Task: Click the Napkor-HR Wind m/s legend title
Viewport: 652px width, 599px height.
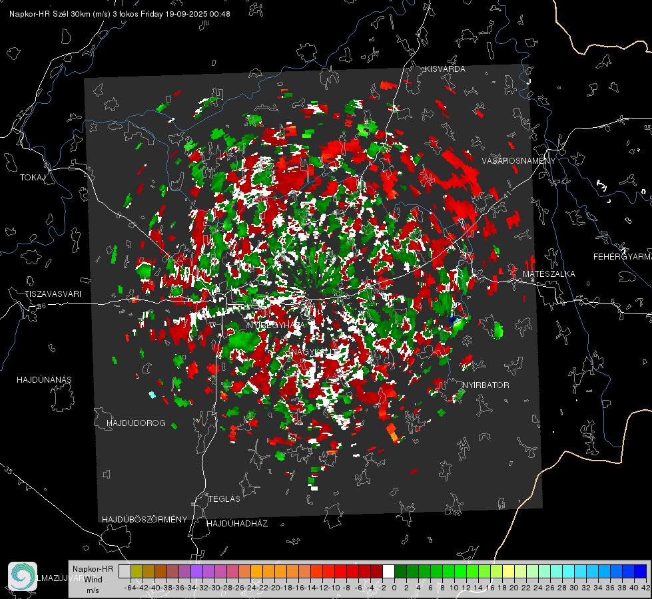Action: click(x=93, y=579)
